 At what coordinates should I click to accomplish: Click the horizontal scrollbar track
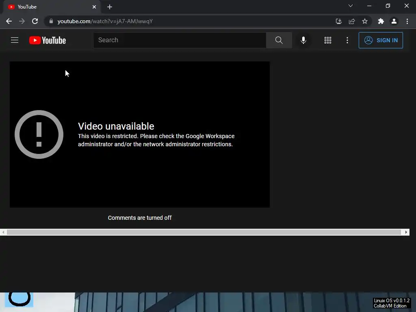point(204,232)
